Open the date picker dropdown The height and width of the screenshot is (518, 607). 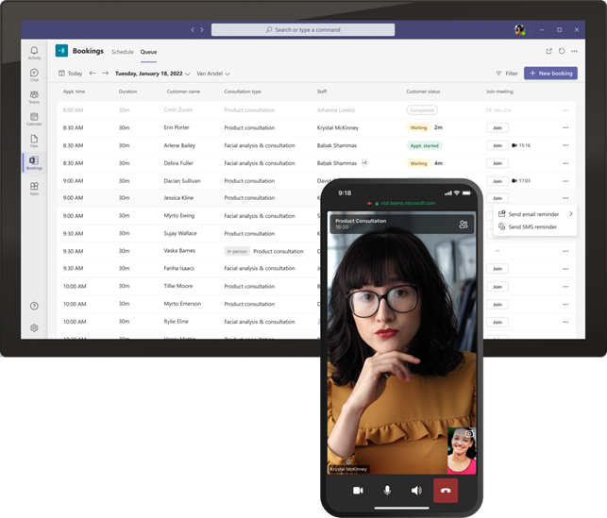coord(153,74)
